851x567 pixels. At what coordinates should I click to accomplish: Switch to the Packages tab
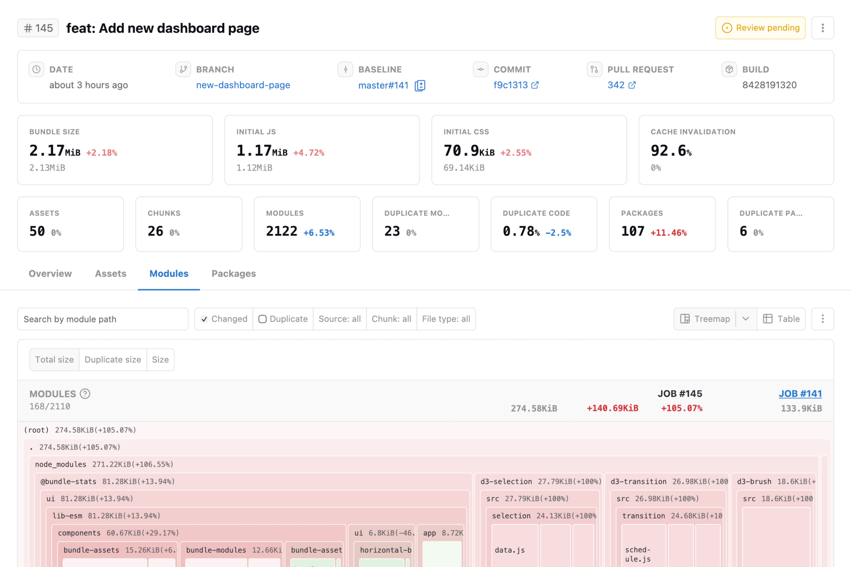[234, 273]
